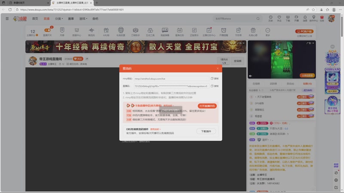Click the search magnifier icon
Screen dimensions: 344x193
click(x=258, y=18)
